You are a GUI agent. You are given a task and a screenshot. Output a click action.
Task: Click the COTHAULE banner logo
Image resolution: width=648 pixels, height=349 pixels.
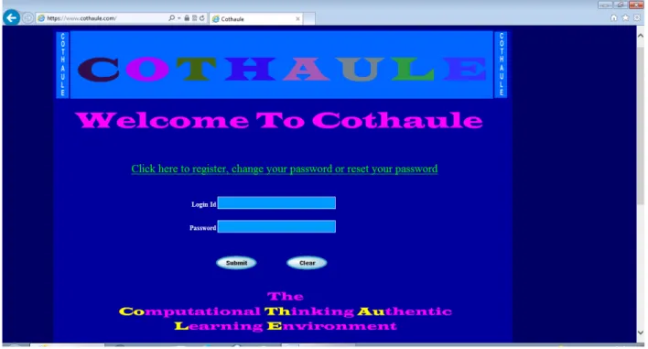coord(282,65)
